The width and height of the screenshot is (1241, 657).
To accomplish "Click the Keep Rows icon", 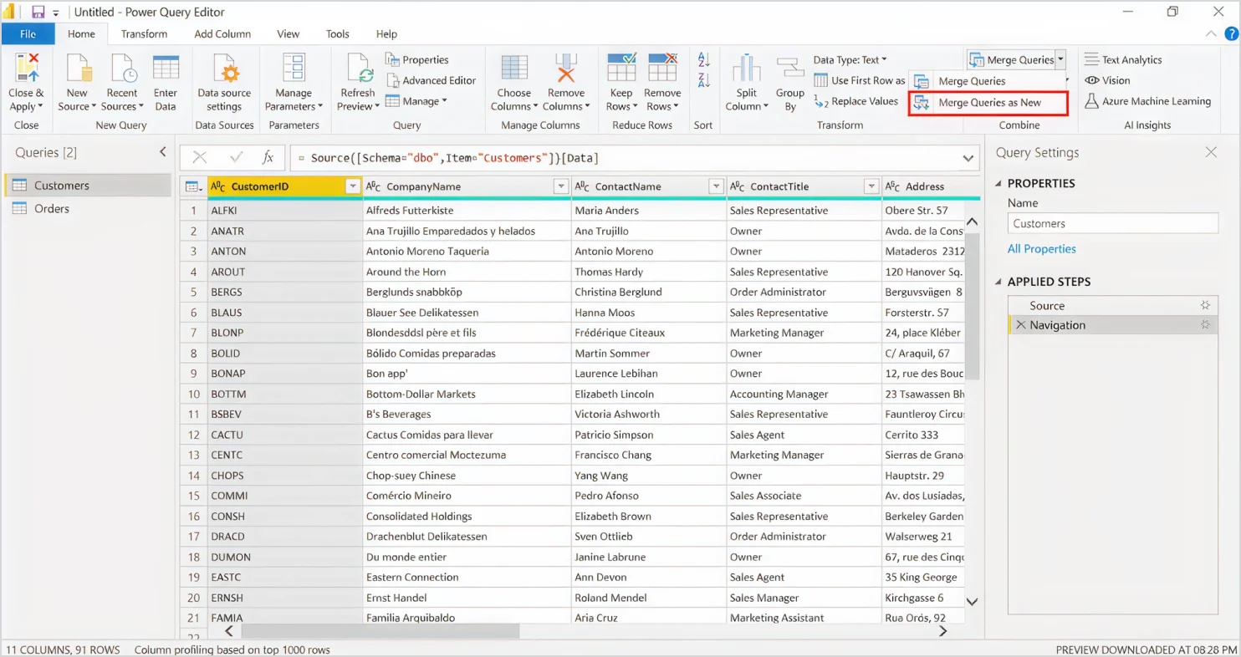I will coord(621,68).
